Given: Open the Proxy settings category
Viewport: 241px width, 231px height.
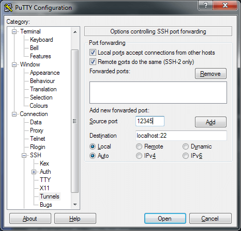Looking at the screenshot, I should click(37, 130).
